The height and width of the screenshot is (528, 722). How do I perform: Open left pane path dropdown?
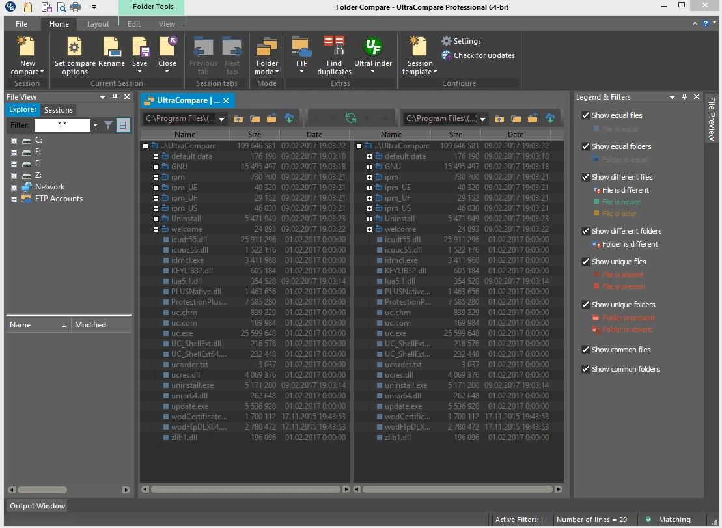[x=221, y=118]
